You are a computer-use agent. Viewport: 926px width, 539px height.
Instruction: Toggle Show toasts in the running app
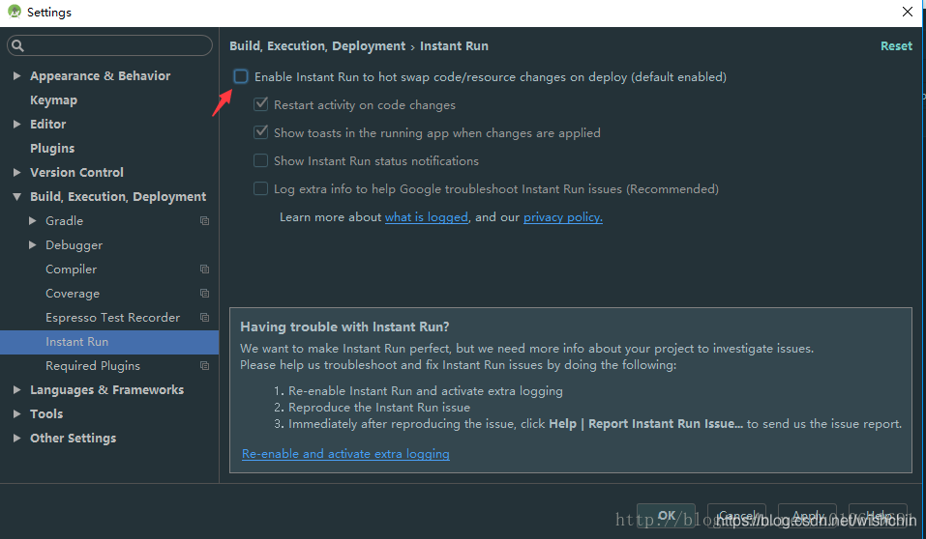[260, 132]
